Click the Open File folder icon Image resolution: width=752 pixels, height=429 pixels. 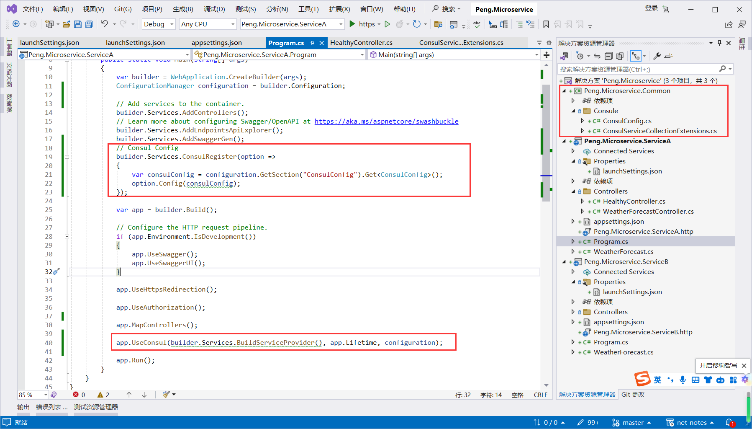point(66,24)
